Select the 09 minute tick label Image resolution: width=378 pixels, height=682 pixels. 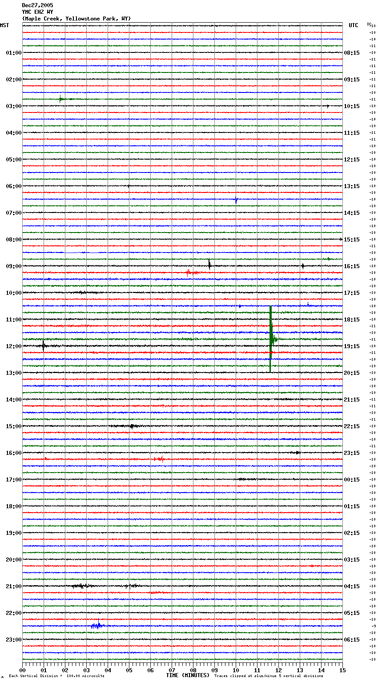214,670
